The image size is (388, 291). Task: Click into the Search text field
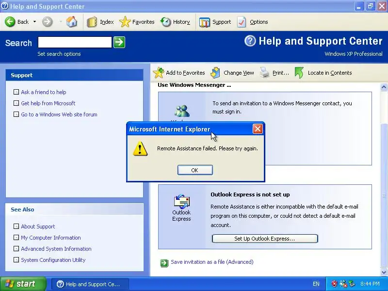point(75,42)
